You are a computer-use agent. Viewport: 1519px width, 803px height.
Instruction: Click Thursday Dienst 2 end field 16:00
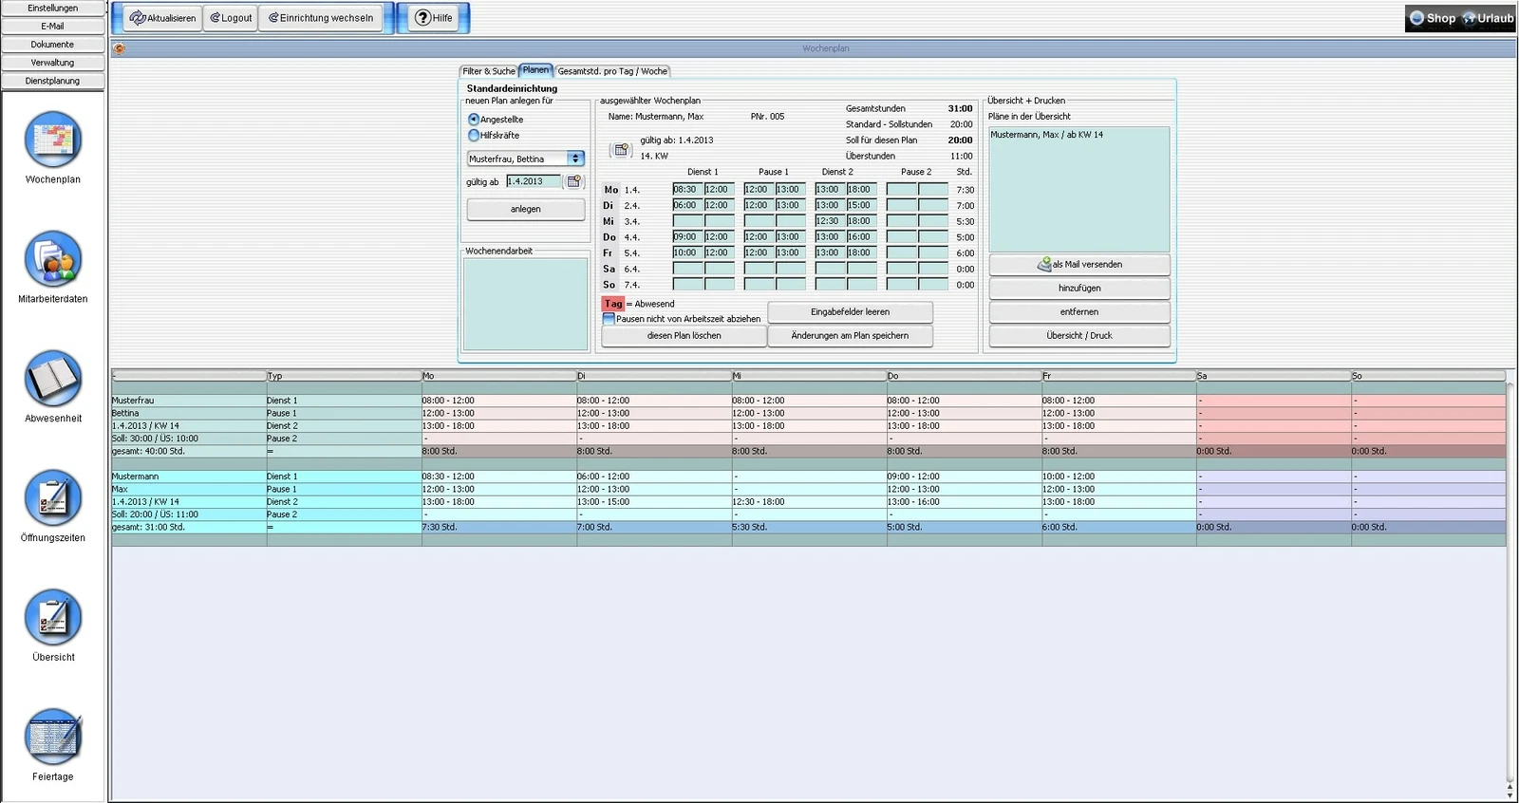point(862,237)
